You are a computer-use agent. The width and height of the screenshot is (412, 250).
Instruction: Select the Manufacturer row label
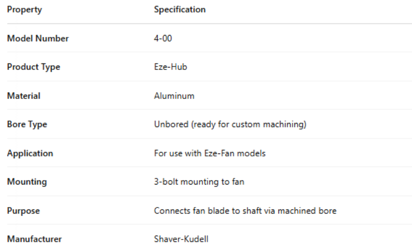point(34,239)
